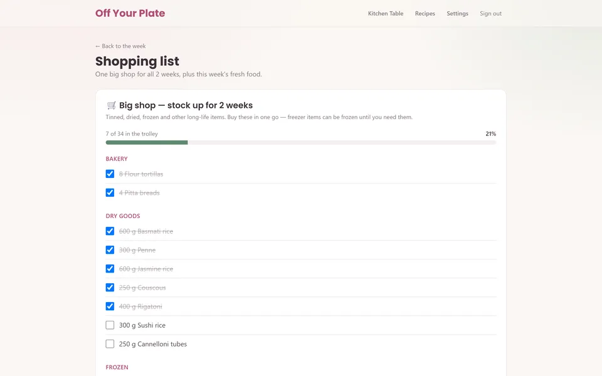Untick the 300 g Penne checkbox

(x=110, y=250)
